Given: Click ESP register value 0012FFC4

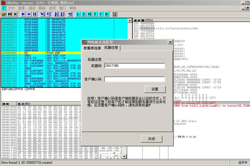Looking at the screenshot, I should [147, 34].
